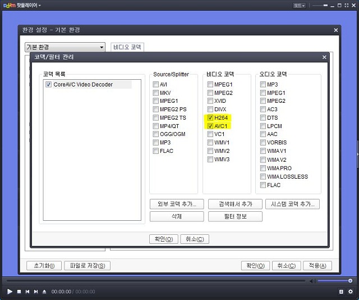Viewport: 359px width, 300px height.
Task: Start playback with the play button
Action: pyautogui.click(x=10, y=292)
